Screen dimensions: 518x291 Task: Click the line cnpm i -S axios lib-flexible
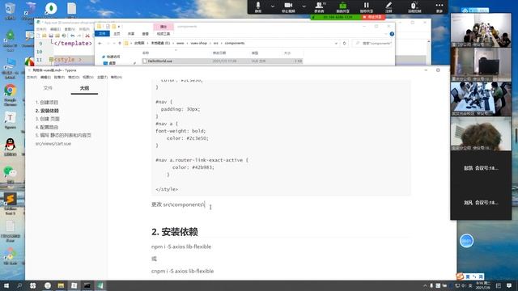(182, 271)
